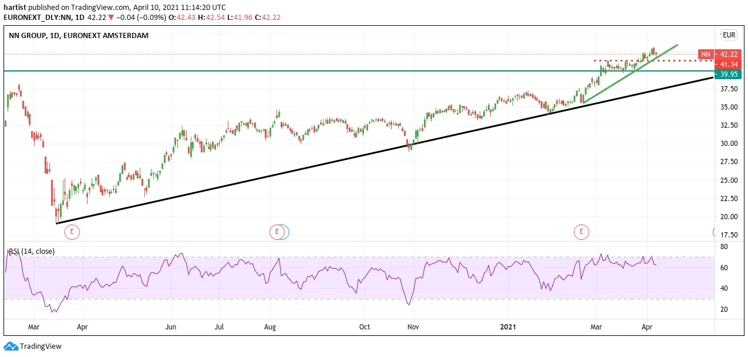The height and width of the screenshot is (357, 748).
Task: Click the Nov label on the time axis
Action: tap(413, 327)
